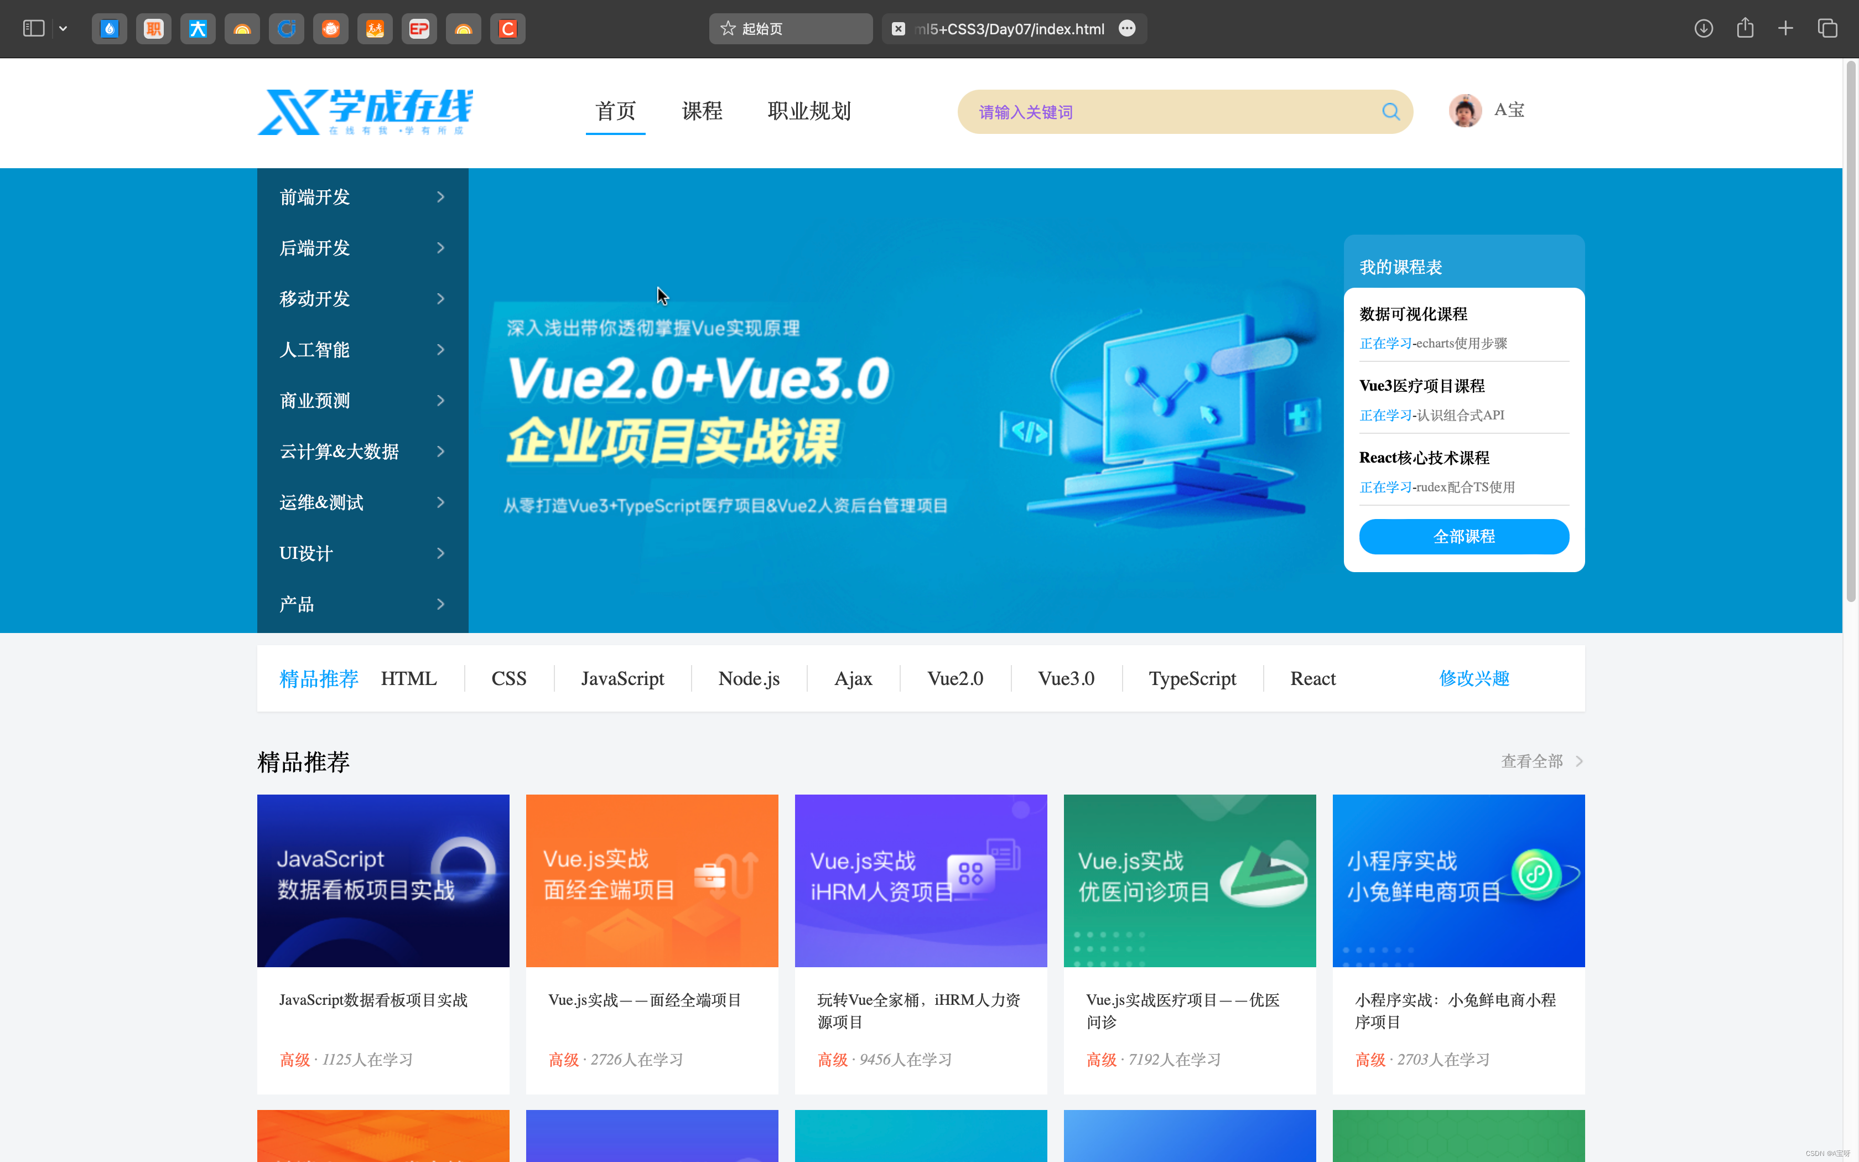This screenshot has width=1859, height=1162.
Task: Show Safari tab overview icon
Action: [x=1827, y=28]
